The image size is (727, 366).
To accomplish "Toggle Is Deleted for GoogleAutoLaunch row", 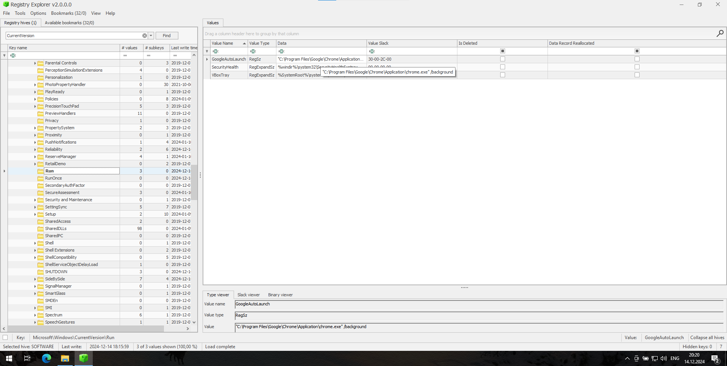I will click(502, 59).
